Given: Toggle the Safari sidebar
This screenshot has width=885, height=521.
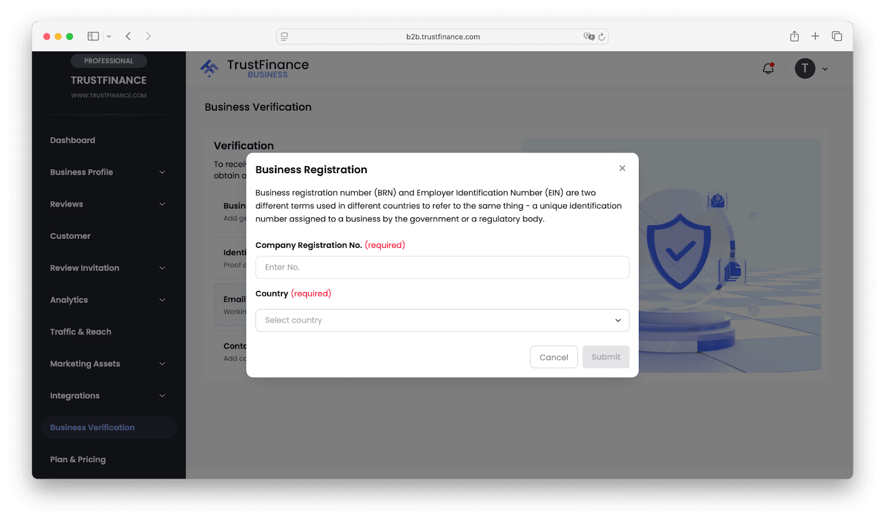Looking at the screenshot, I should coord(93,37).
